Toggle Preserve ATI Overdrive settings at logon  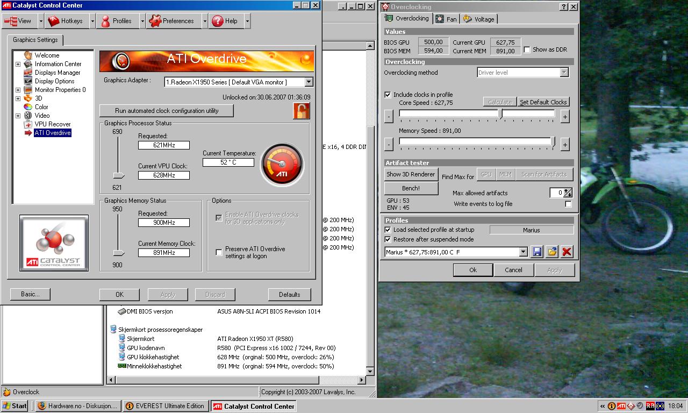[219, 252]
